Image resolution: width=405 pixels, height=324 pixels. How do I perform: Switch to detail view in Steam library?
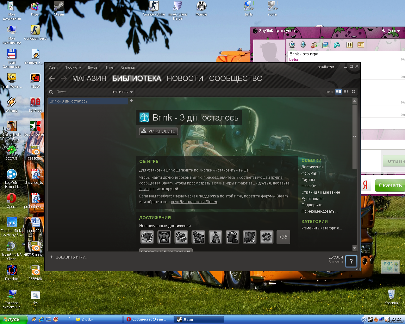click(339, 92)
